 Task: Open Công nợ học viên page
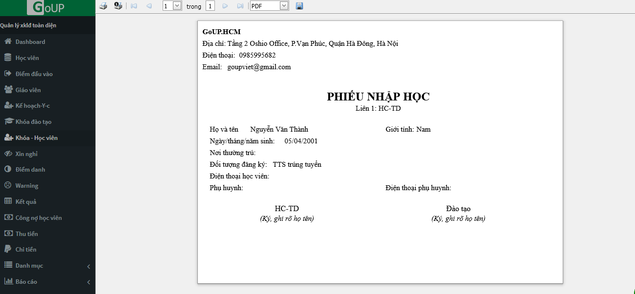pos(39,218)
